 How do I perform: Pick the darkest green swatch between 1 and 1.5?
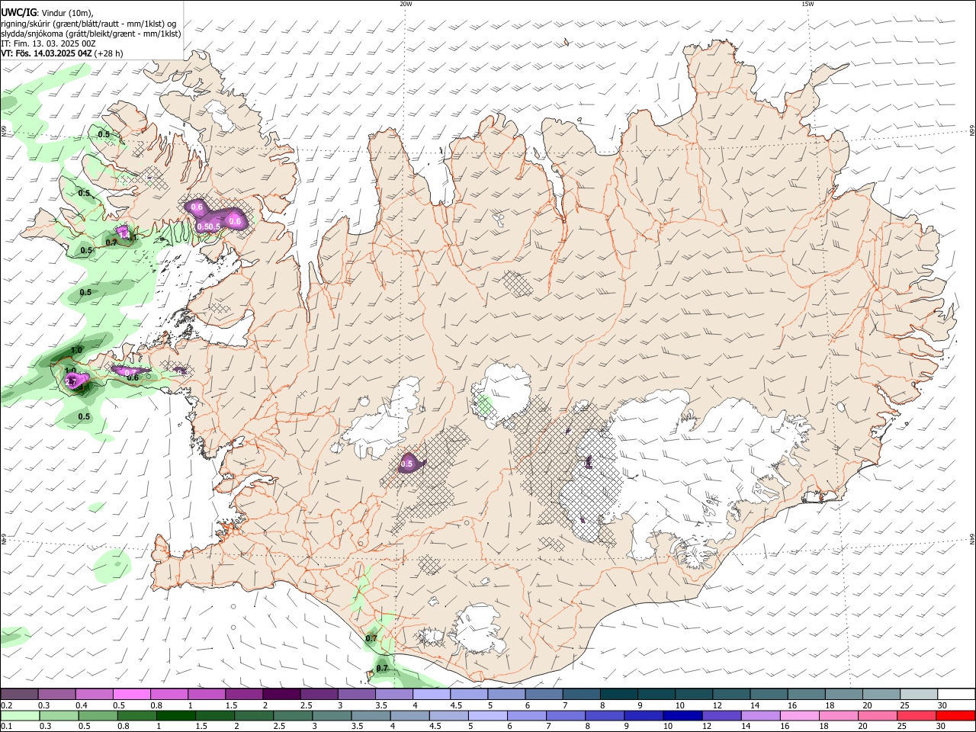click(x=175, y=715)
